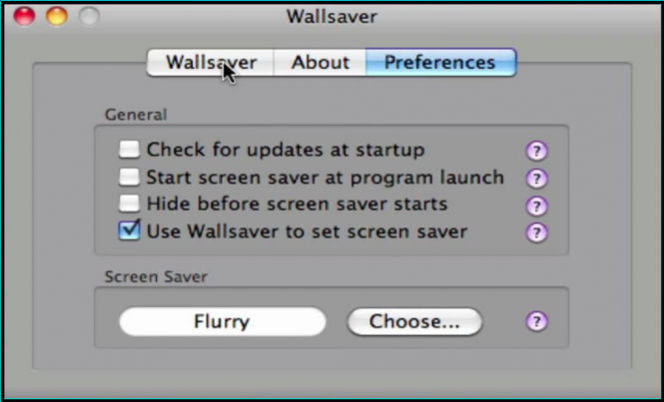Click the General section label
The height and width of the screenshot is (402, 664).
click(136, 115)
